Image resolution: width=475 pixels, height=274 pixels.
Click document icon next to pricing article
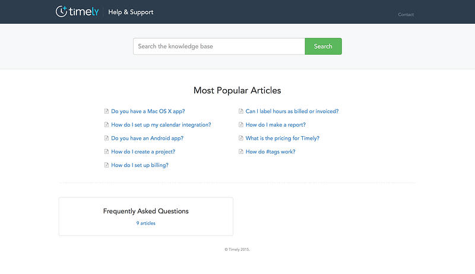(241, 138)
